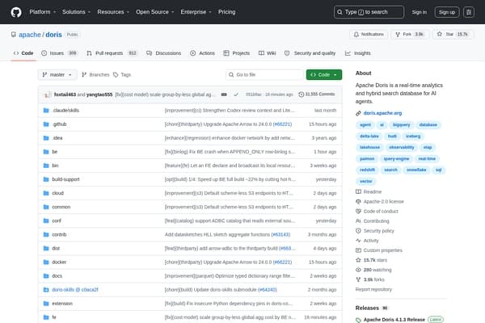Screen dimensions: 485x323
Task: Click the eye icon beside 280 watching
Action: point(358,270)
